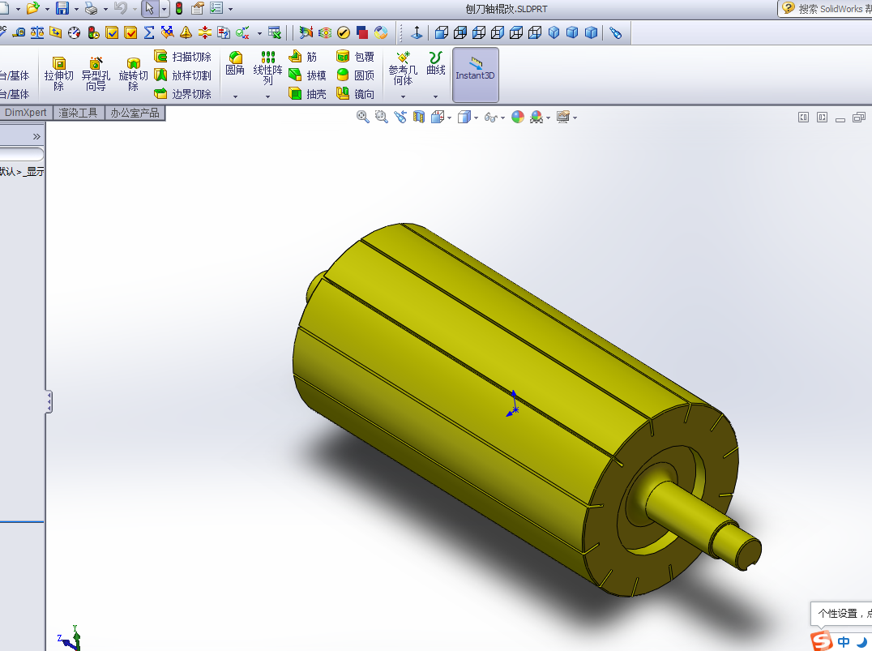Click the Section View icon
Screen dimensions: 872x651
pos(419,117)
